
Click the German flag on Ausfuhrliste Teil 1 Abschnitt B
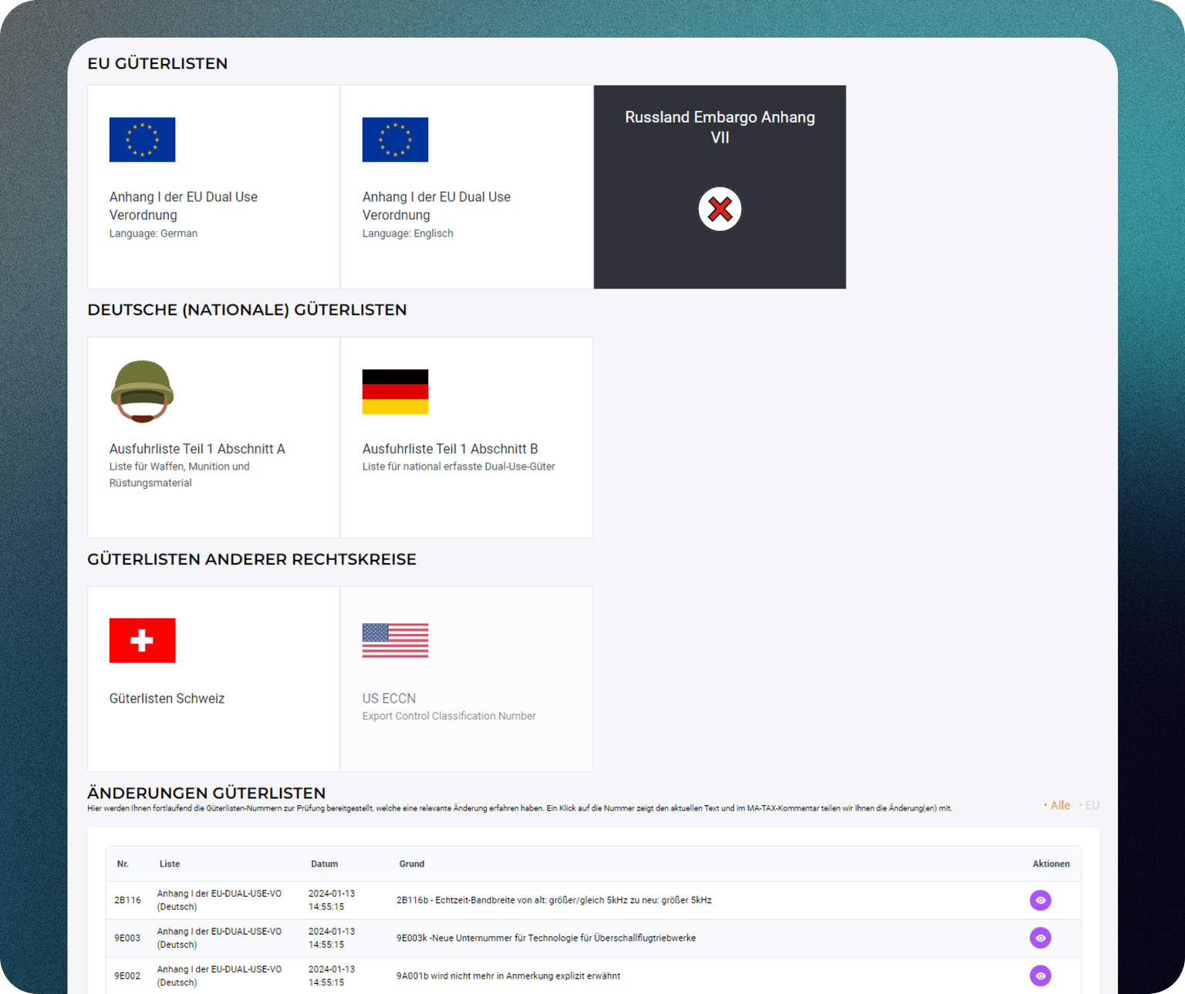[395, 391]
